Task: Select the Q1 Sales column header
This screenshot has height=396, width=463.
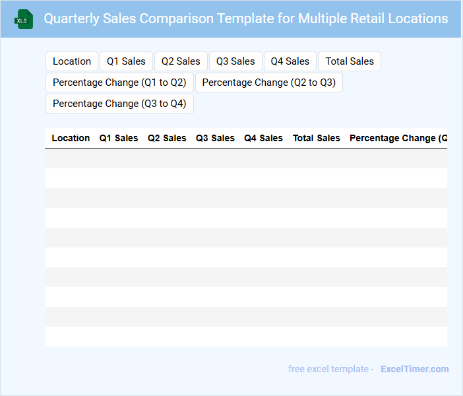Action: pyautogui.click(x=119, y=138)
